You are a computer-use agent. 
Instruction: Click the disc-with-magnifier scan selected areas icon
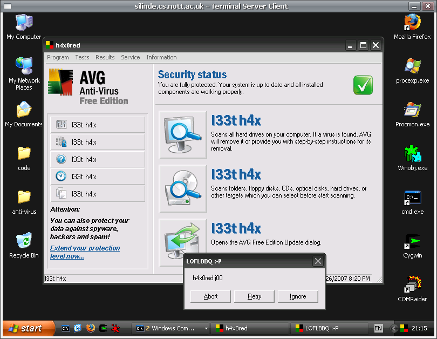coord(183,189)
